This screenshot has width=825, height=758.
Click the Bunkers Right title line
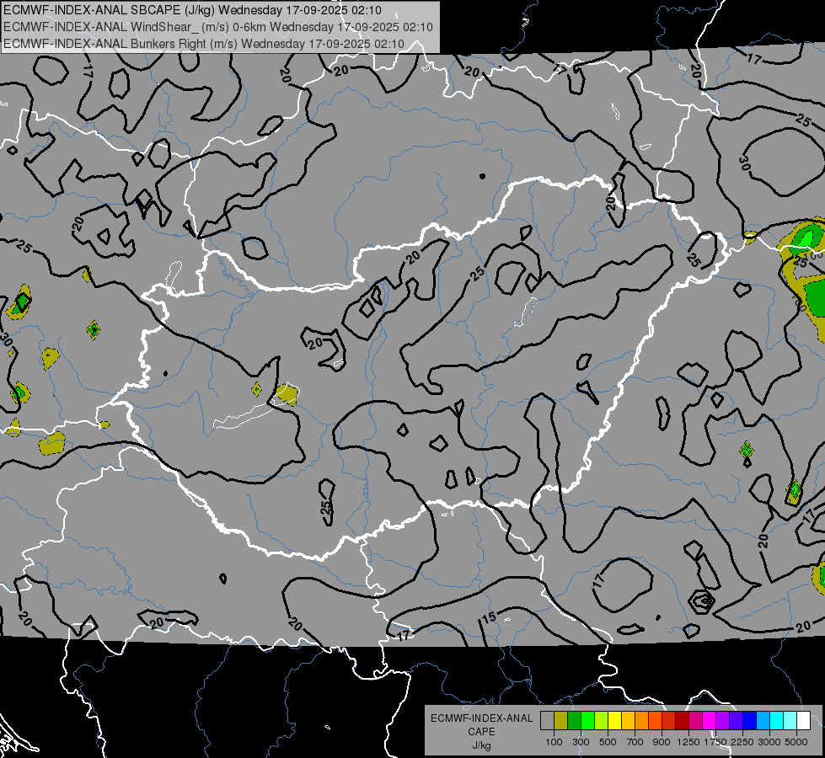tap(204, 44)
